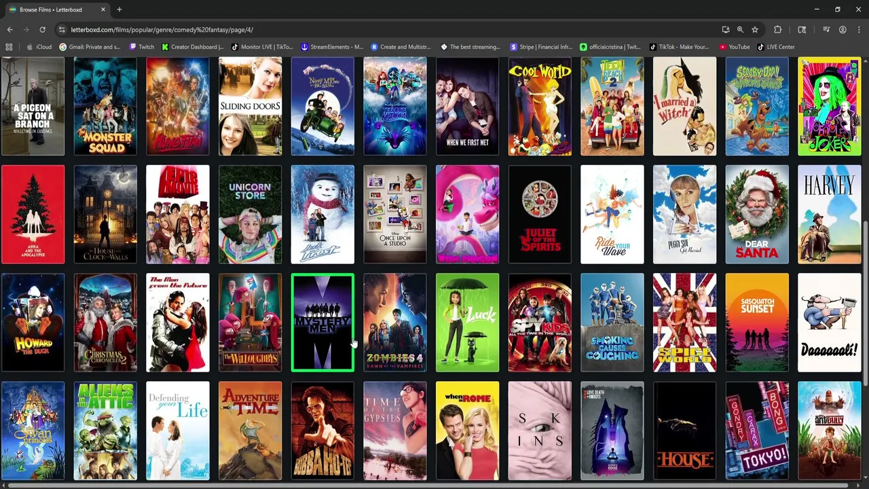Open the YouTube bookmark
Image resolution: width=869 pixels, height=489 pixels.
(x=734, y=47)
